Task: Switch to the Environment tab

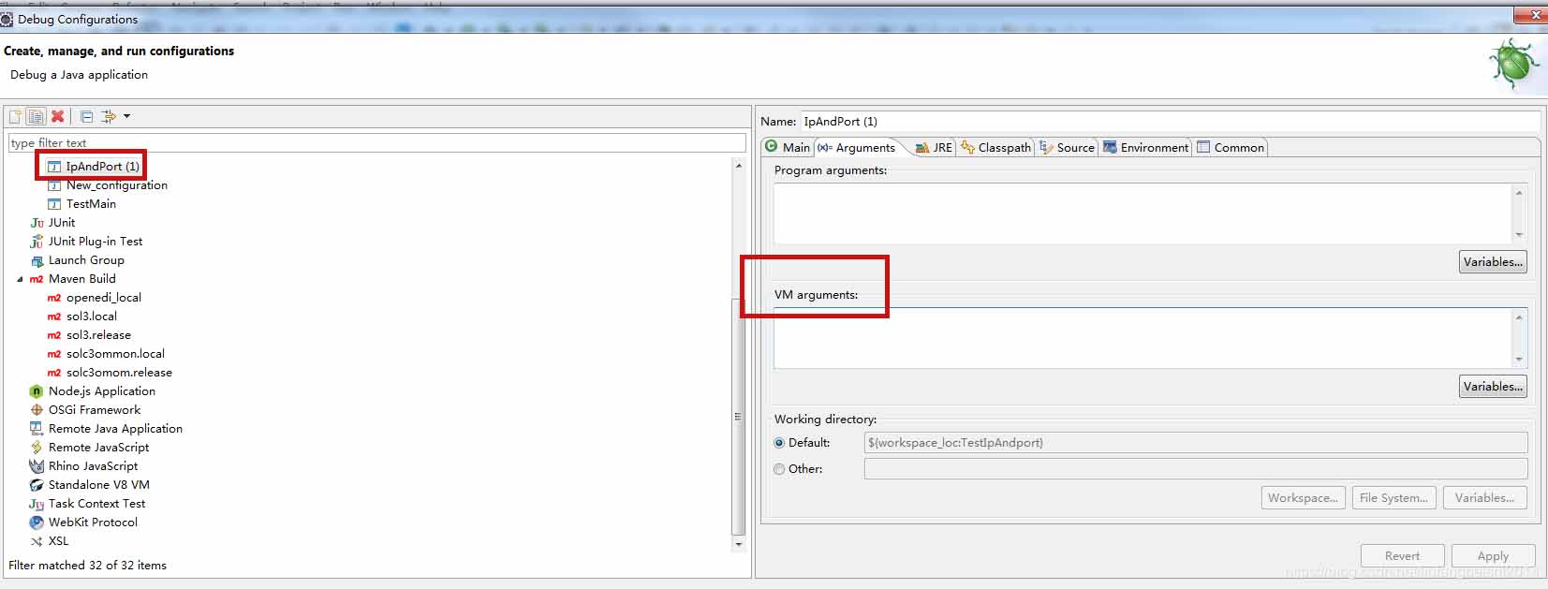Action: (1145, 147)
